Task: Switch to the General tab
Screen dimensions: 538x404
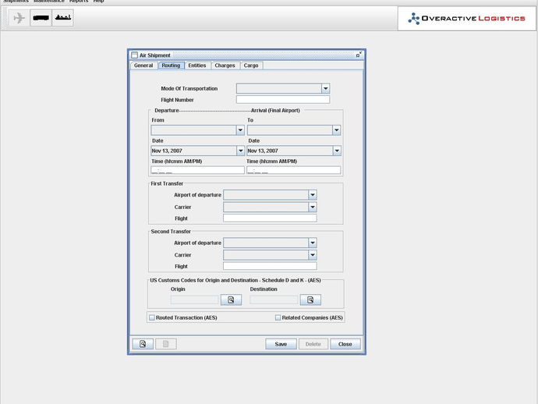Action: [x=143, y=66]
